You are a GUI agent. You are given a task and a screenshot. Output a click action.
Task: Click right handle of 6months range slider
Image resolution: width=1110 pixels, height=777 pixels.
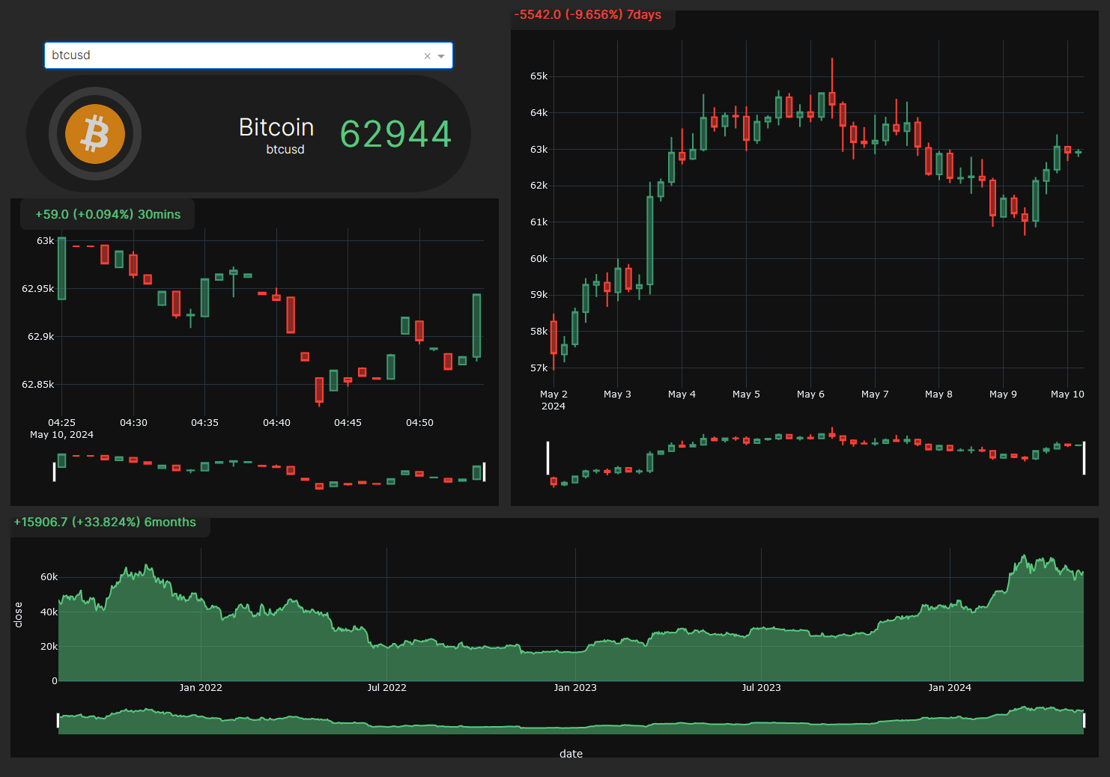tap(1084, 720)
